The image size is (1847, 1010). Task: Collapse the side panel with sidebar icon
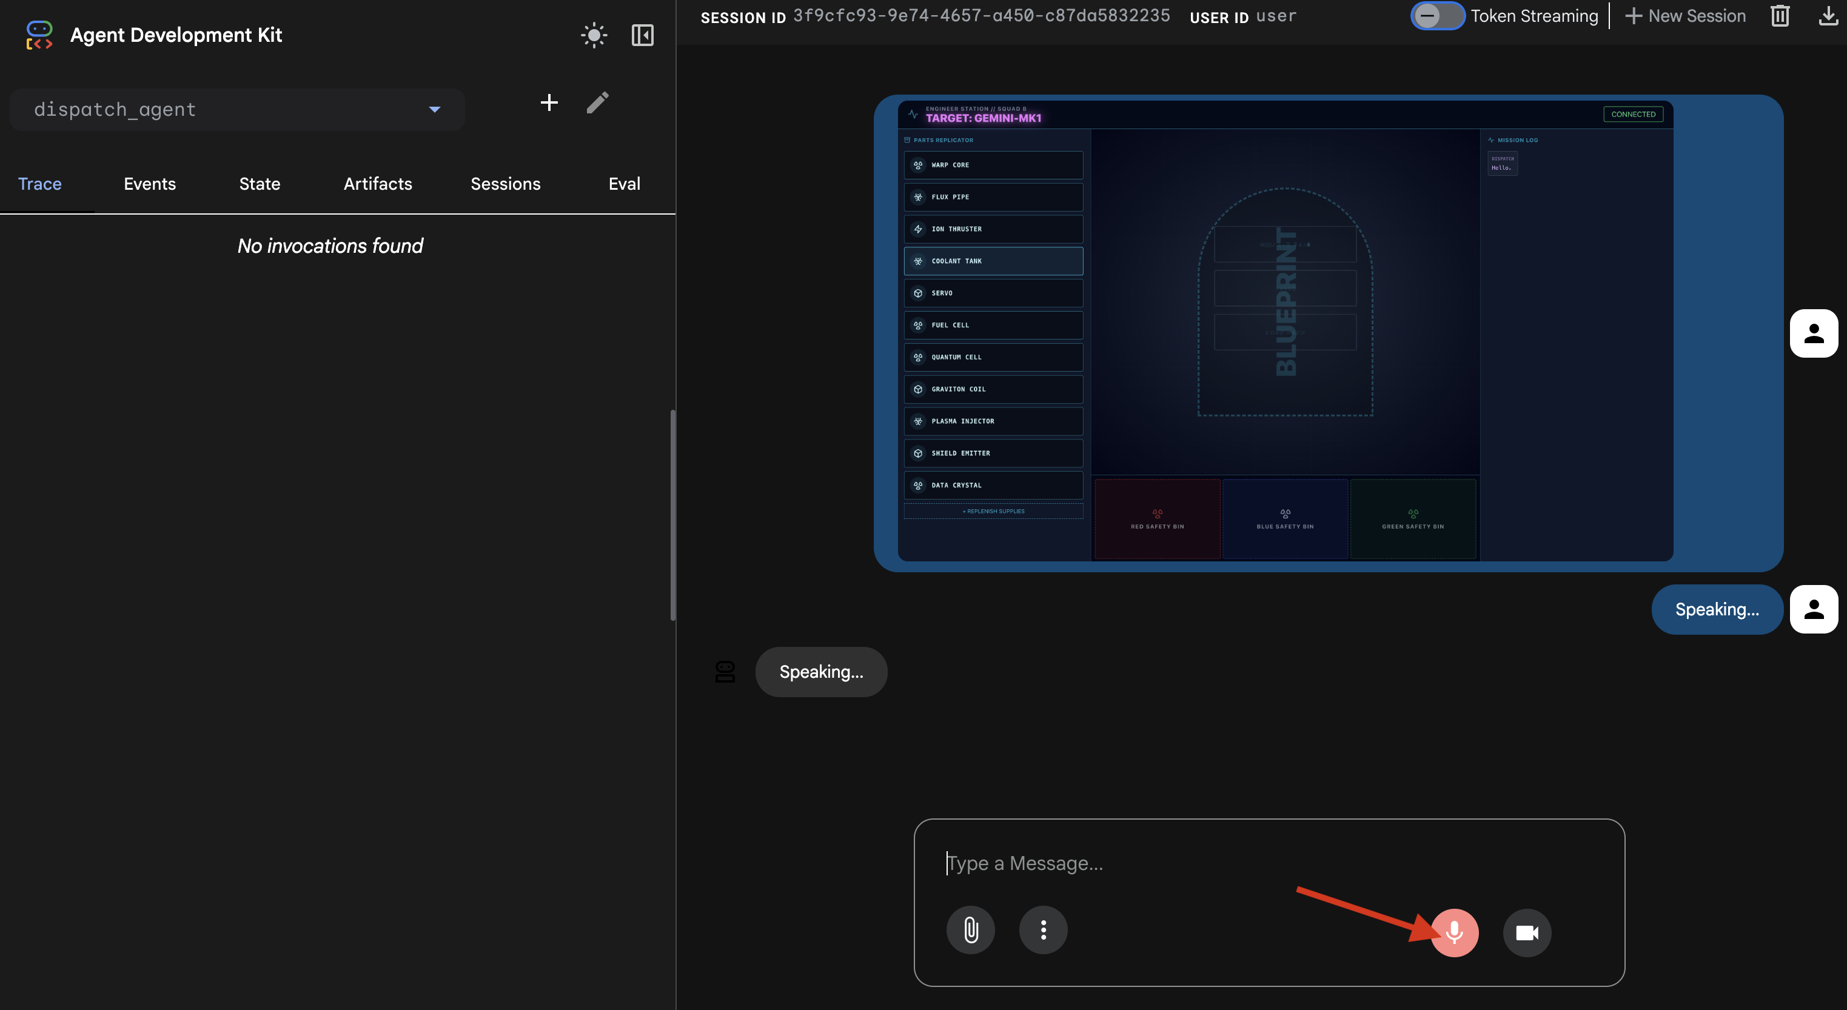(642, 35)
